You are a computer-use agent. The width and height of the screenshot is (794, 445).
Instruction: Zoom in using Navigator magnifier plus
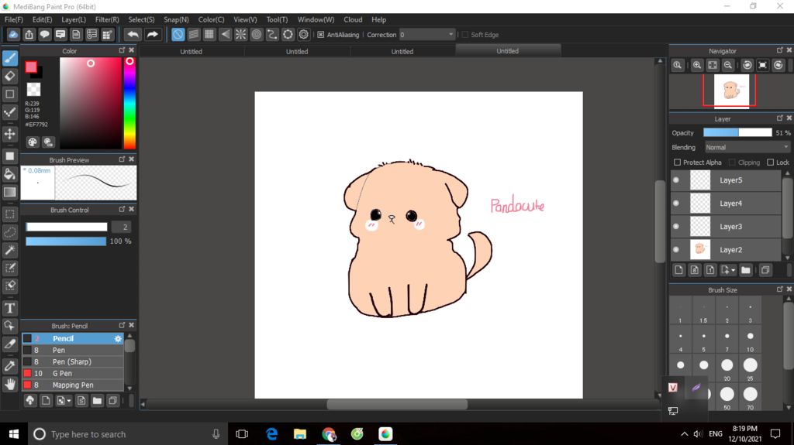[697, 65]
